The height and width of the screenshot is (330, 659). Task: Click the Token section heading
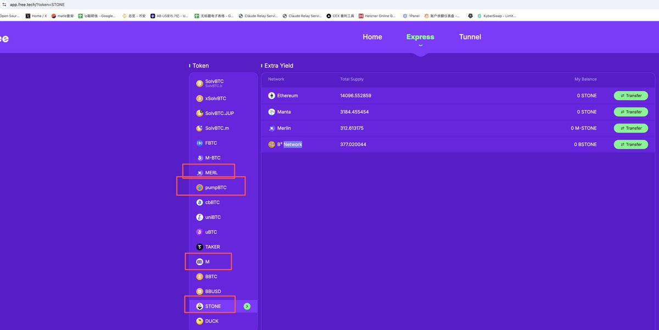point(200,66)
